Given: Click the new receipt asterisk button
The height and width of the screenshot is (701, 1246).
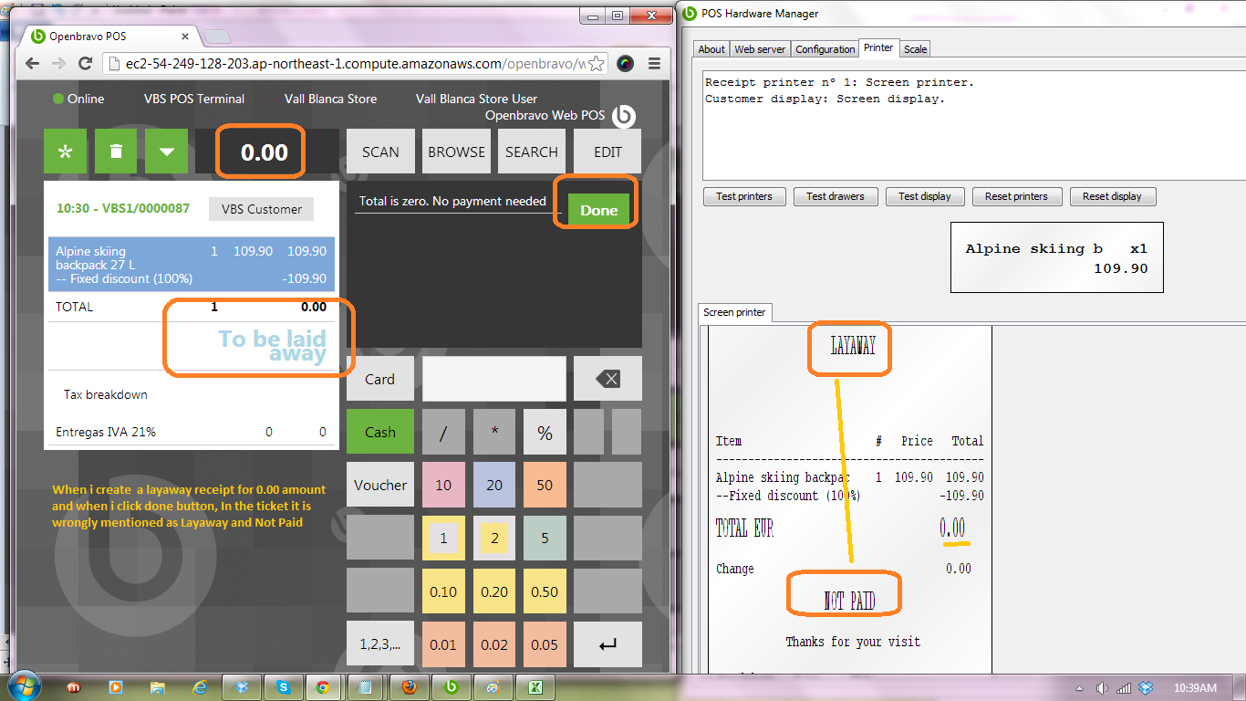Looking at the screenshot, I should click(x=66, y=152).
